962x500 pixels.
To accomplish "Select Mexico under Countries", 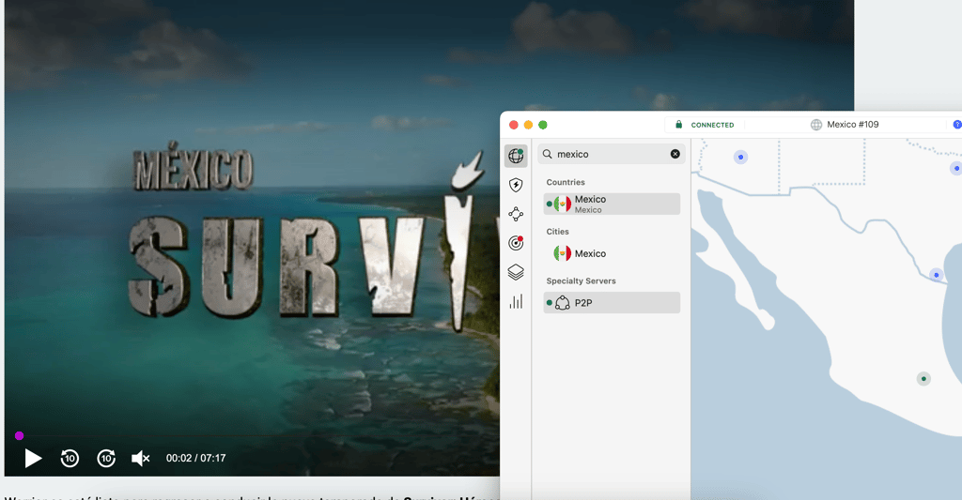I will [x=612, y=205].
